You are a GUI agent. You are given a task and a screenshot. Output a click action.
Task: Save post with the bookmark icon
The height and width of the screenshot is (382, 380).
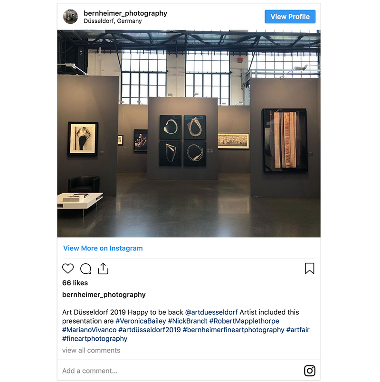pos(310,269)
